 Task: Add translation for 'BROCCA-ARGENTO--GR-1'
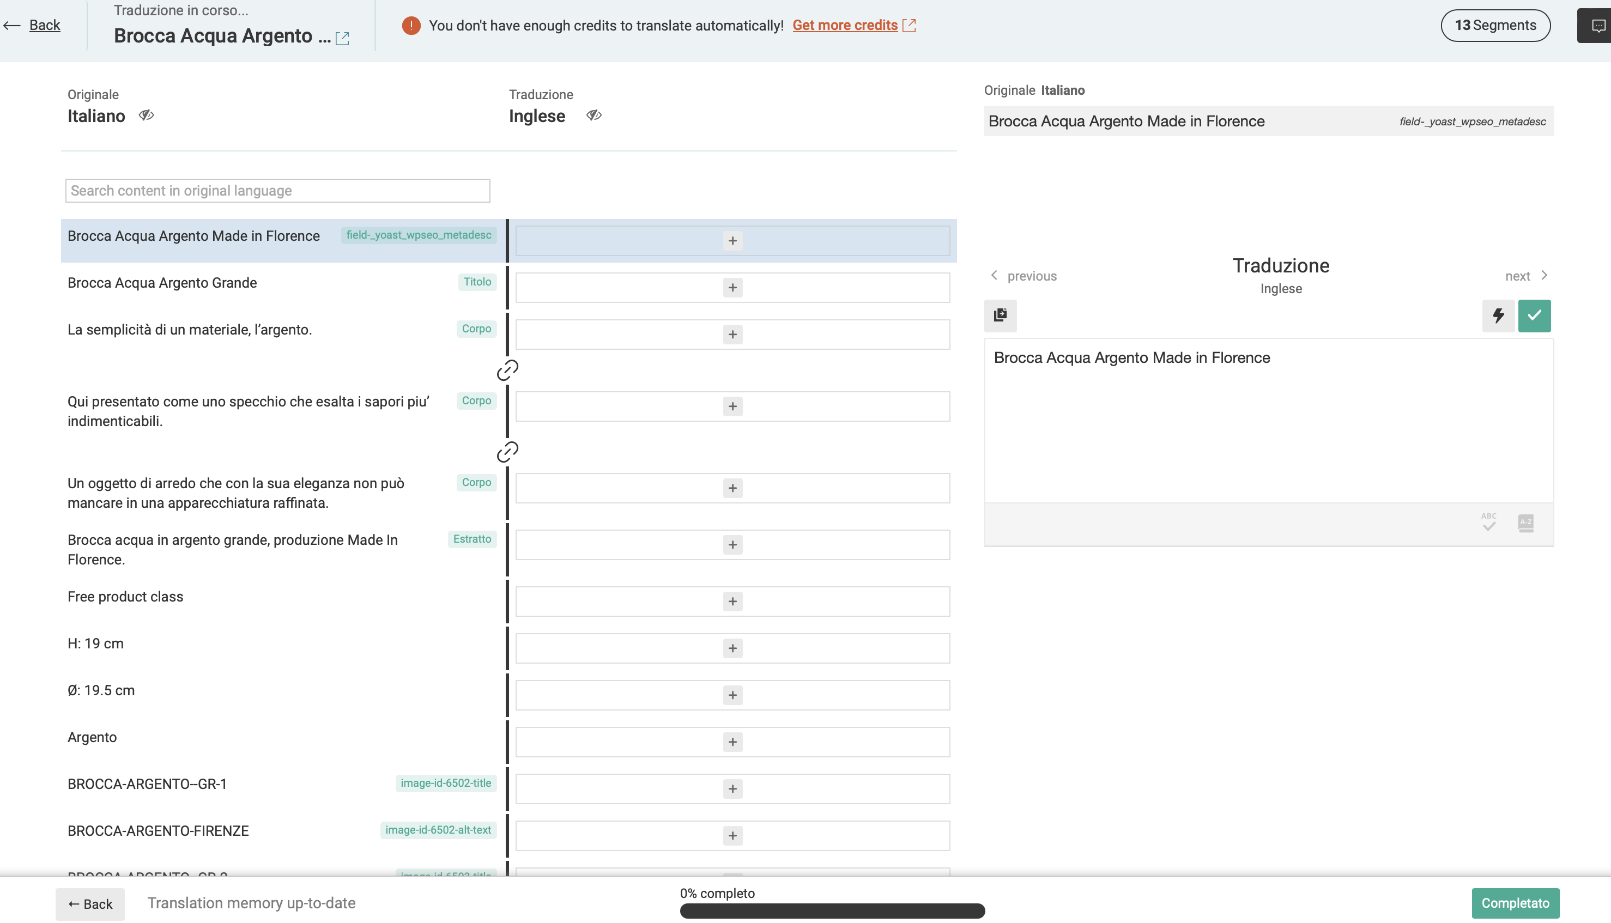point(732,788)
